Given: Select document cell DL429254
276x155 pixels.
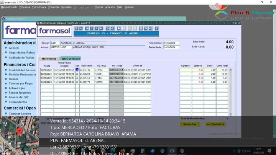Looking at the screenshot, I should 87,74.
